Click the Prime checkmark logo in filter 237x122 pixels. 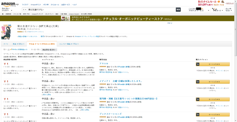point(11,49)
